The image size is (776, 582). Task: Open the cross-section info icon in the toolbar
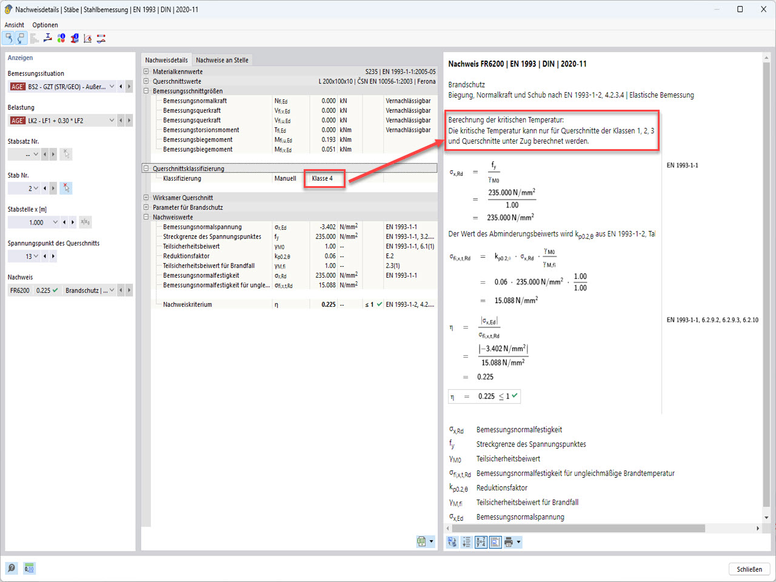tap(75, 38)
